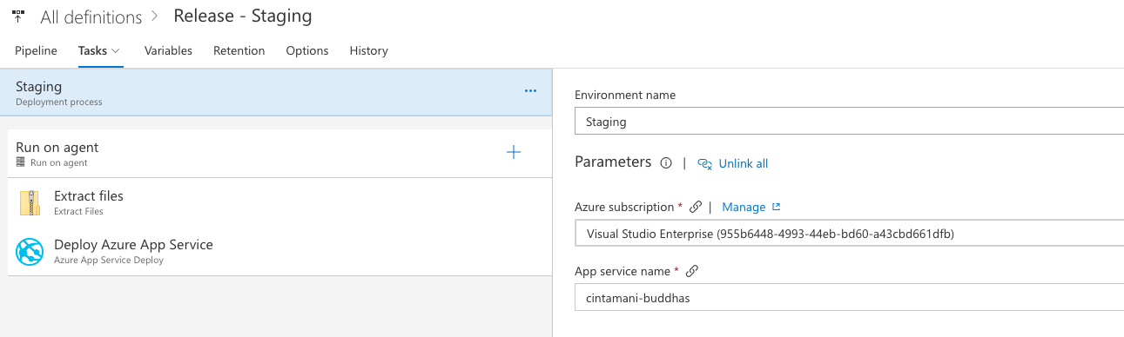Screen dimensions: 1124x337
Task: Open the Options tab
Action: coord(307,50)
